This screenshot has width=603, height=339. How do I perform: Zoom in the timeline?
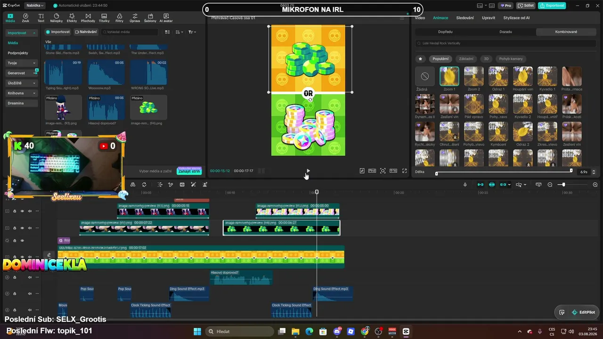pos(595,185)
